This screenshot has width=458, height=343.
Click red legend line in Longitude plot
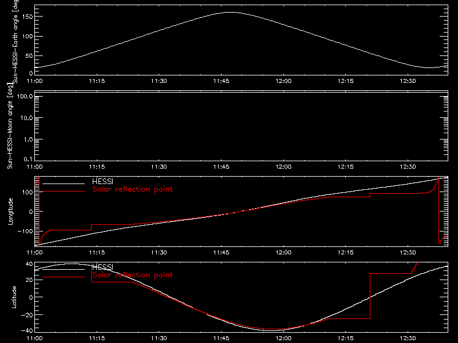(64, 192)
